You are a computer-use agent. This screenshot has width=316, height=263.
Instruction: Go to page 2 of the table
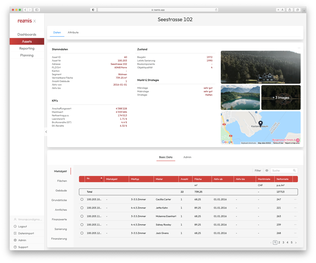(x=279, y=242)
